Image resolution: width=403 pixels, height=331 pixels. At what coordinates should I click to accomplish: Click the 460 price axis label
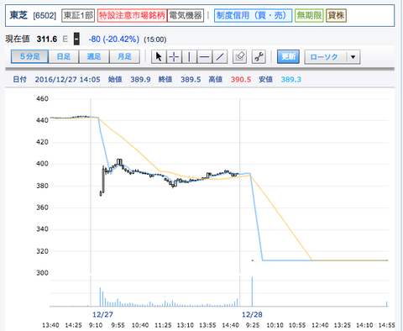(x=42, y=99)
